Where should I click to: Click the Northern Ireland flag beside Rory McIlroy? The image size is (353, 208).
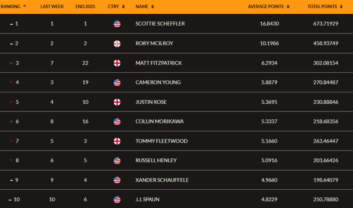pos(117,43)
